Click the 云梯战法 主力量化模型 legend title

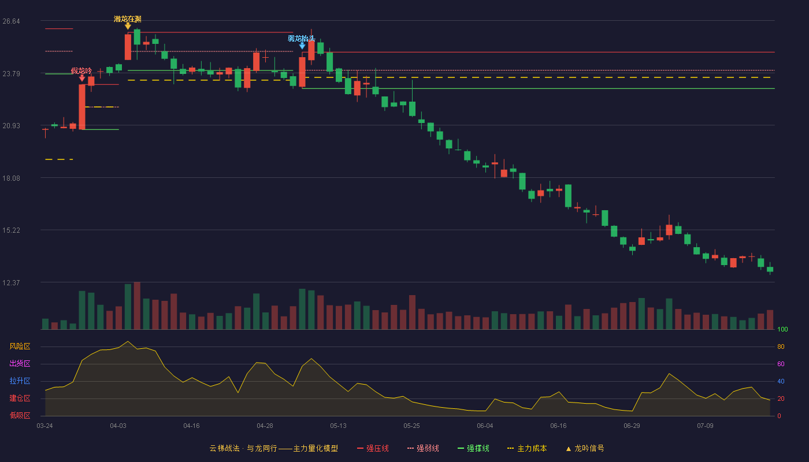click(273, 448)
